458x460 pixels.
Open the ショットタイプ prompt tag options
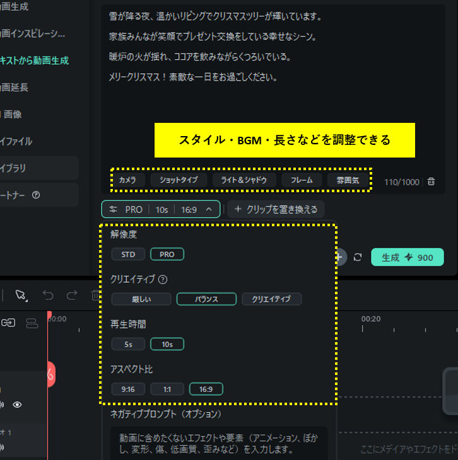tap(179, 180)
